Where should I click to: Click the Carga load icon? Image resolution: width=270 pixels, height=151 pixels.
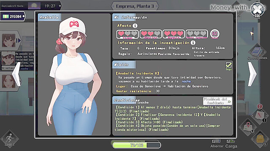tap(231, 143)
